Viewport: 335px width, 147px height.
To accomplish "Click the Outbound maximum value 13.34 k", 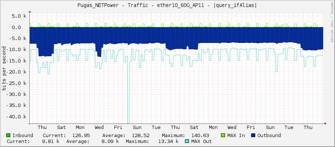I will click(168, 141).
